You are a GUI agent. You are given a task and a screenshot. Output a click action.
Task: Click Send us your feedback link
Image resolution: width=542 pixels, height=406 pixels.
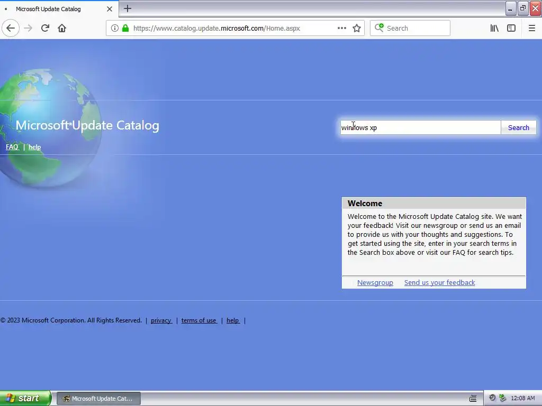click(440, 282)
